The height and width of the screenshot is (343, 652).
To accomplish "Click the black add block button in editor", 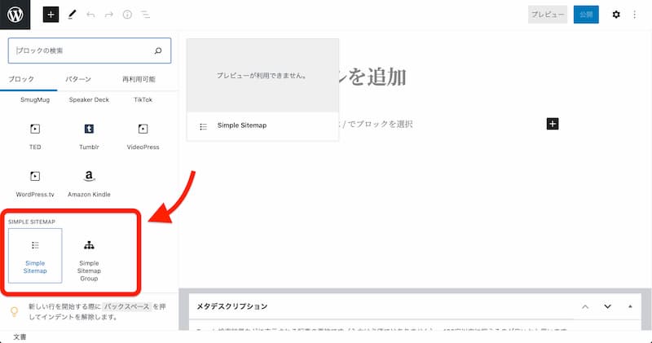I will point(553,124).
